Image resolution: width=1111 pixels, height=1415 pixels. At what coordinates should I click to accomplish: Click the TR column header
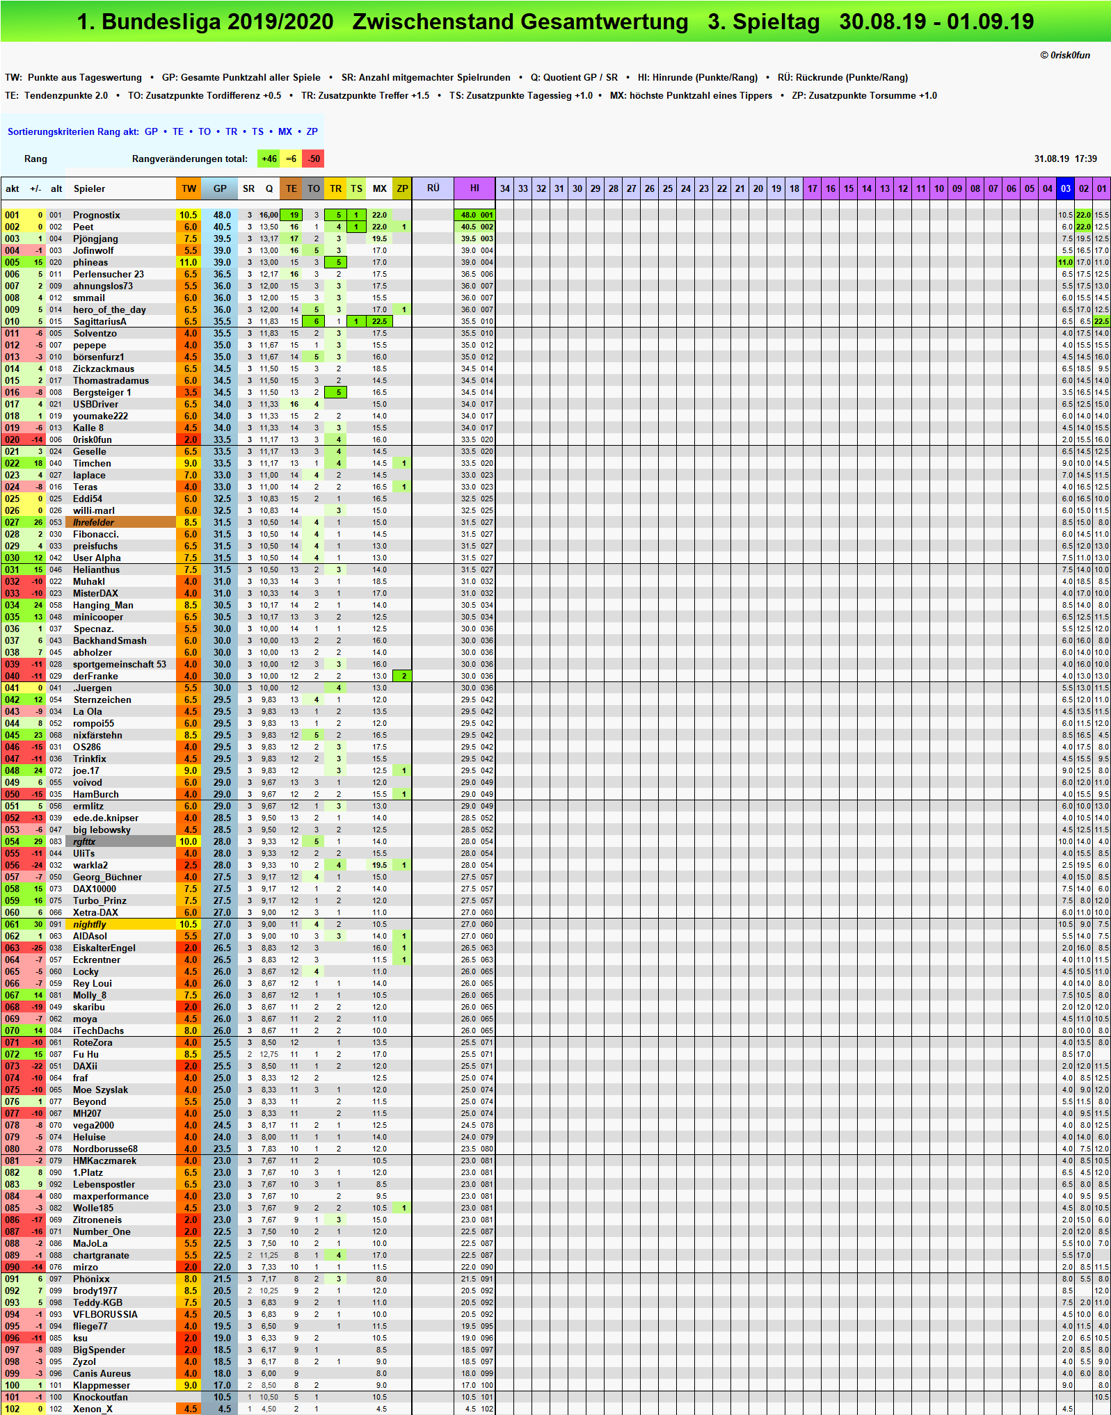pos(335,188)
